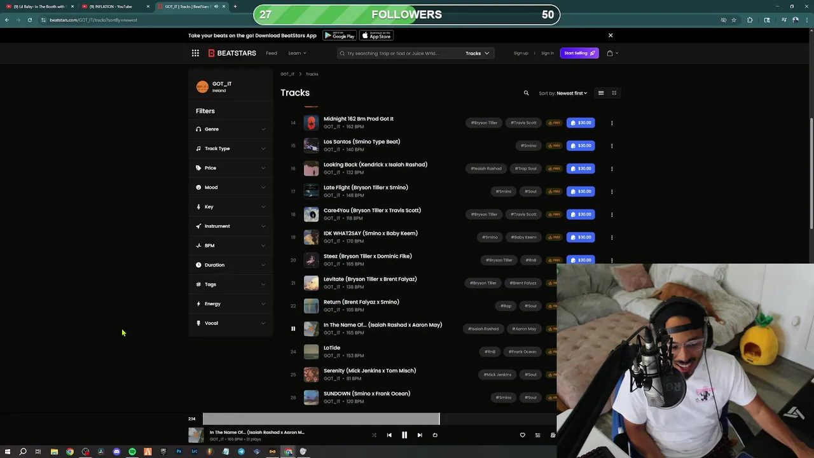Free download icon for Late Flight track

tap(554, 191)
